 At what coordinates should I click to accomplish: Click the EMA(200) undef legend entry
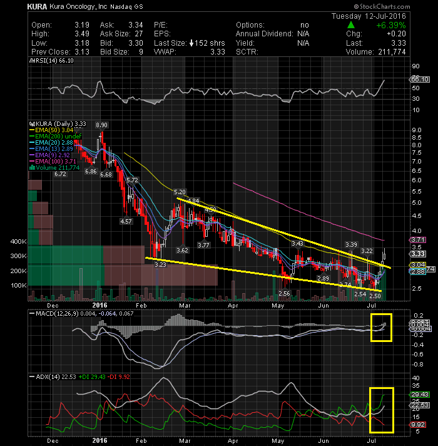[x=55, y=137]
